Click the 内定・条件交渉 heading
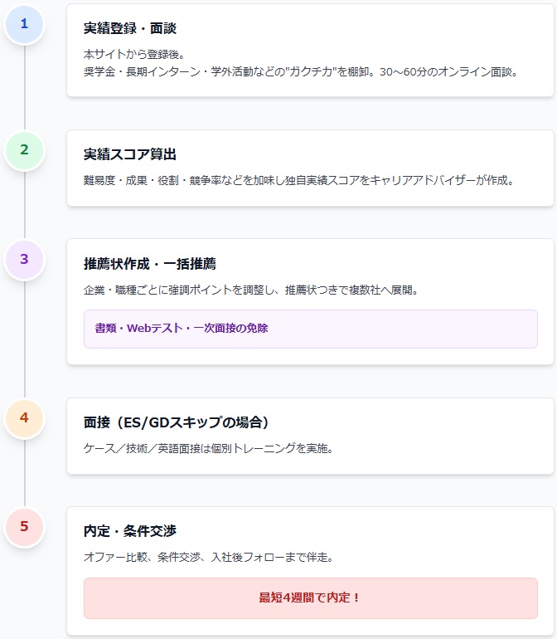 (130, 531)
